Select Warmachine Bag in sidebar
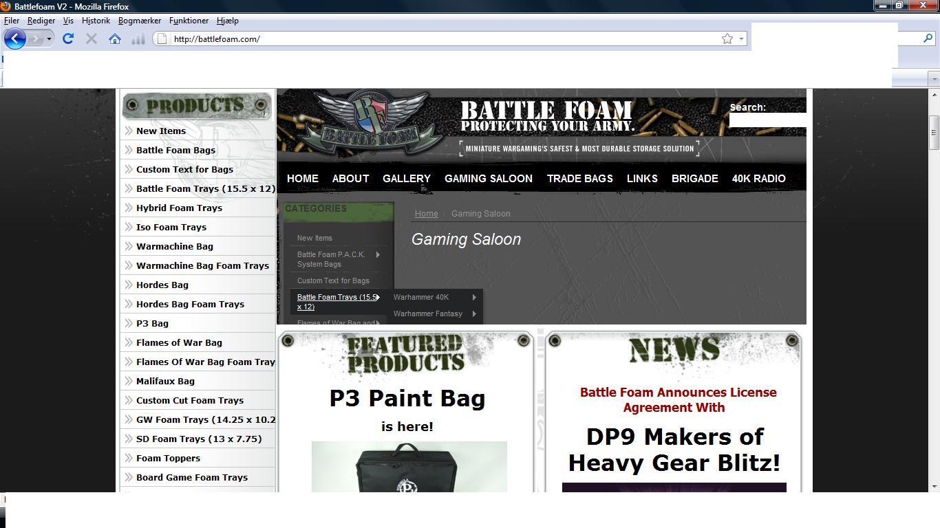Image resolution: width=940 pixels, height=528 pixels. [175, 246]
